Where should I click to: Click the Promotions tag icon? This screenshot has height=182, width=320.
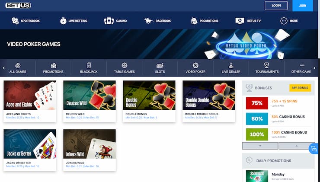coord(194,21)
